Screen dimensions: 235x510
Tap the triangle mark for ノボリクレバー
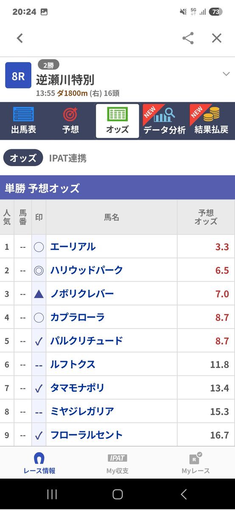coord(39,294)
